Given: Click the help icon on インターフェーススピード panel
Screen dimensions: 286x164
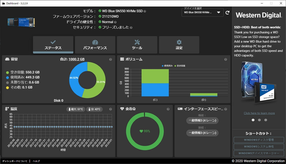Looking at the screenshot, I should (225, 109).
